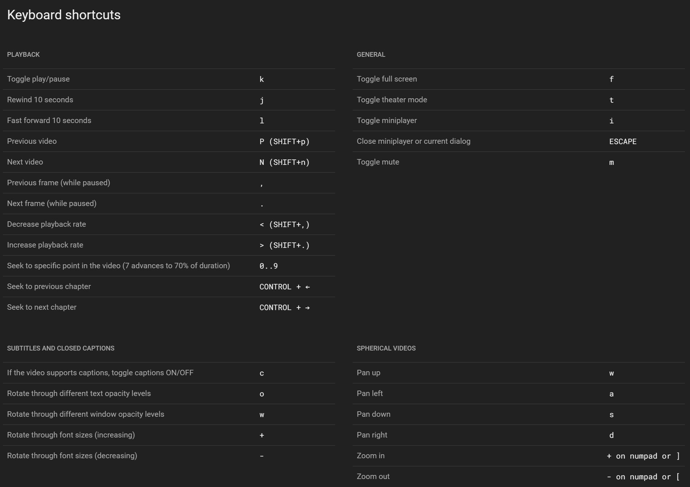Click 'Seek to next chapter' label
This screenshot has height=487, width=690.
click(x=42, y=307)
